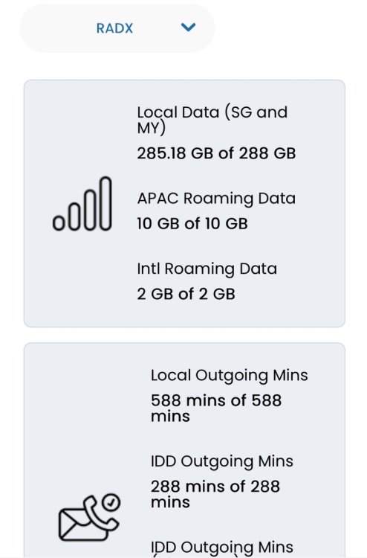Tap the partially visible bottom IDD Outgoing Mins
This screenshot has height=558, width=367.
(221, 548)
